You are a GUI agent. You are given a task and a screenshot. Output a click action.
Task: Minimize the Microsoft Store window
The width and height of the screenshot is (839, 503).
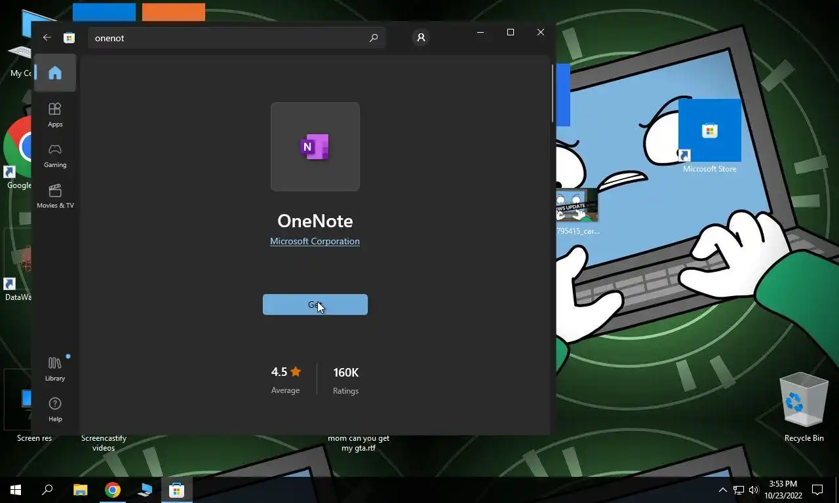coord(480,32)
